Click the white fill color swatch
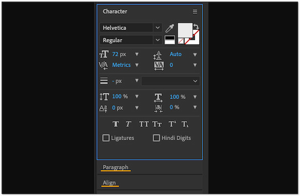This screenshot has height=196, width=300. pos(184,30)
